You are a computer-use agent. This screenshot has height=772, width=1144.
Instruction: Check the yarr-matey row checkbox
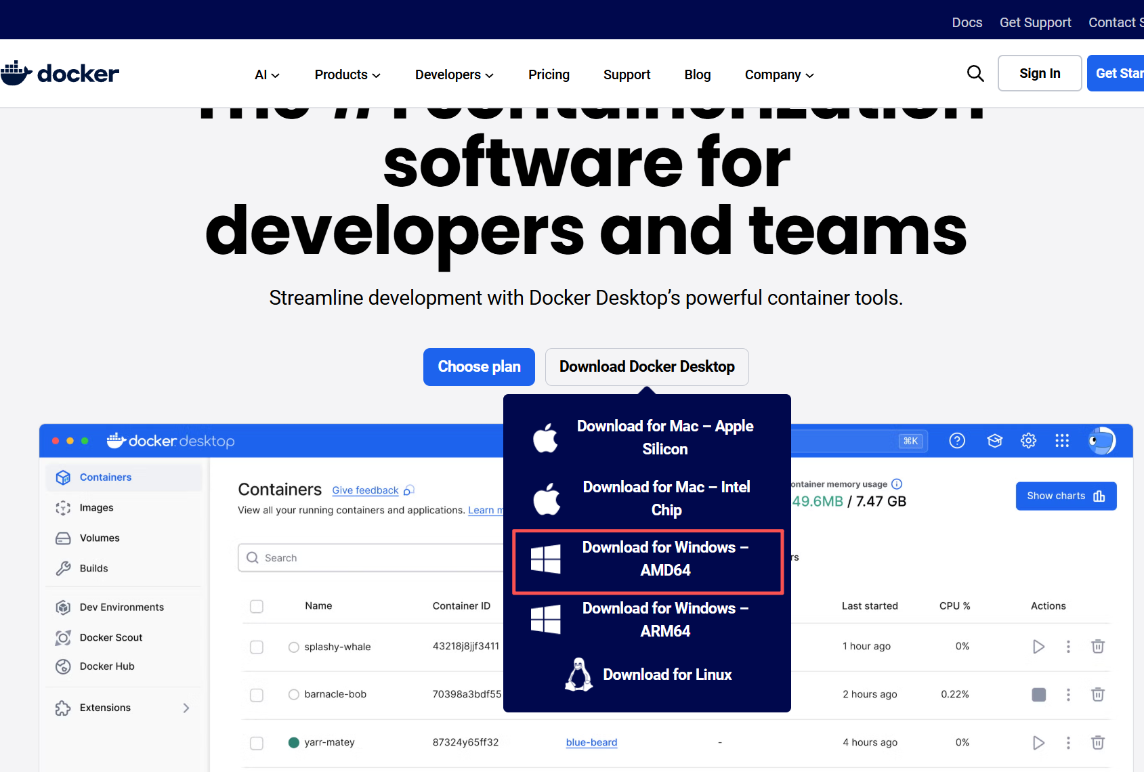[257, 743]
